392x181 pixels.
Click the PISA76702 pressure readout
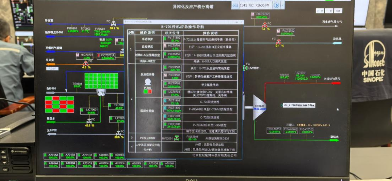tap(290, 130)
